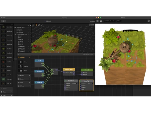151x113 pixels.
Task: Click the magnifier icon in the asset search
Action: [x=12, y=25]
